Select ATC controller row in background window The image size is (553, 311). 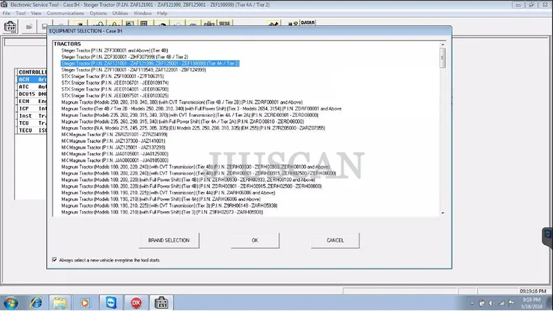coord(32,87)
